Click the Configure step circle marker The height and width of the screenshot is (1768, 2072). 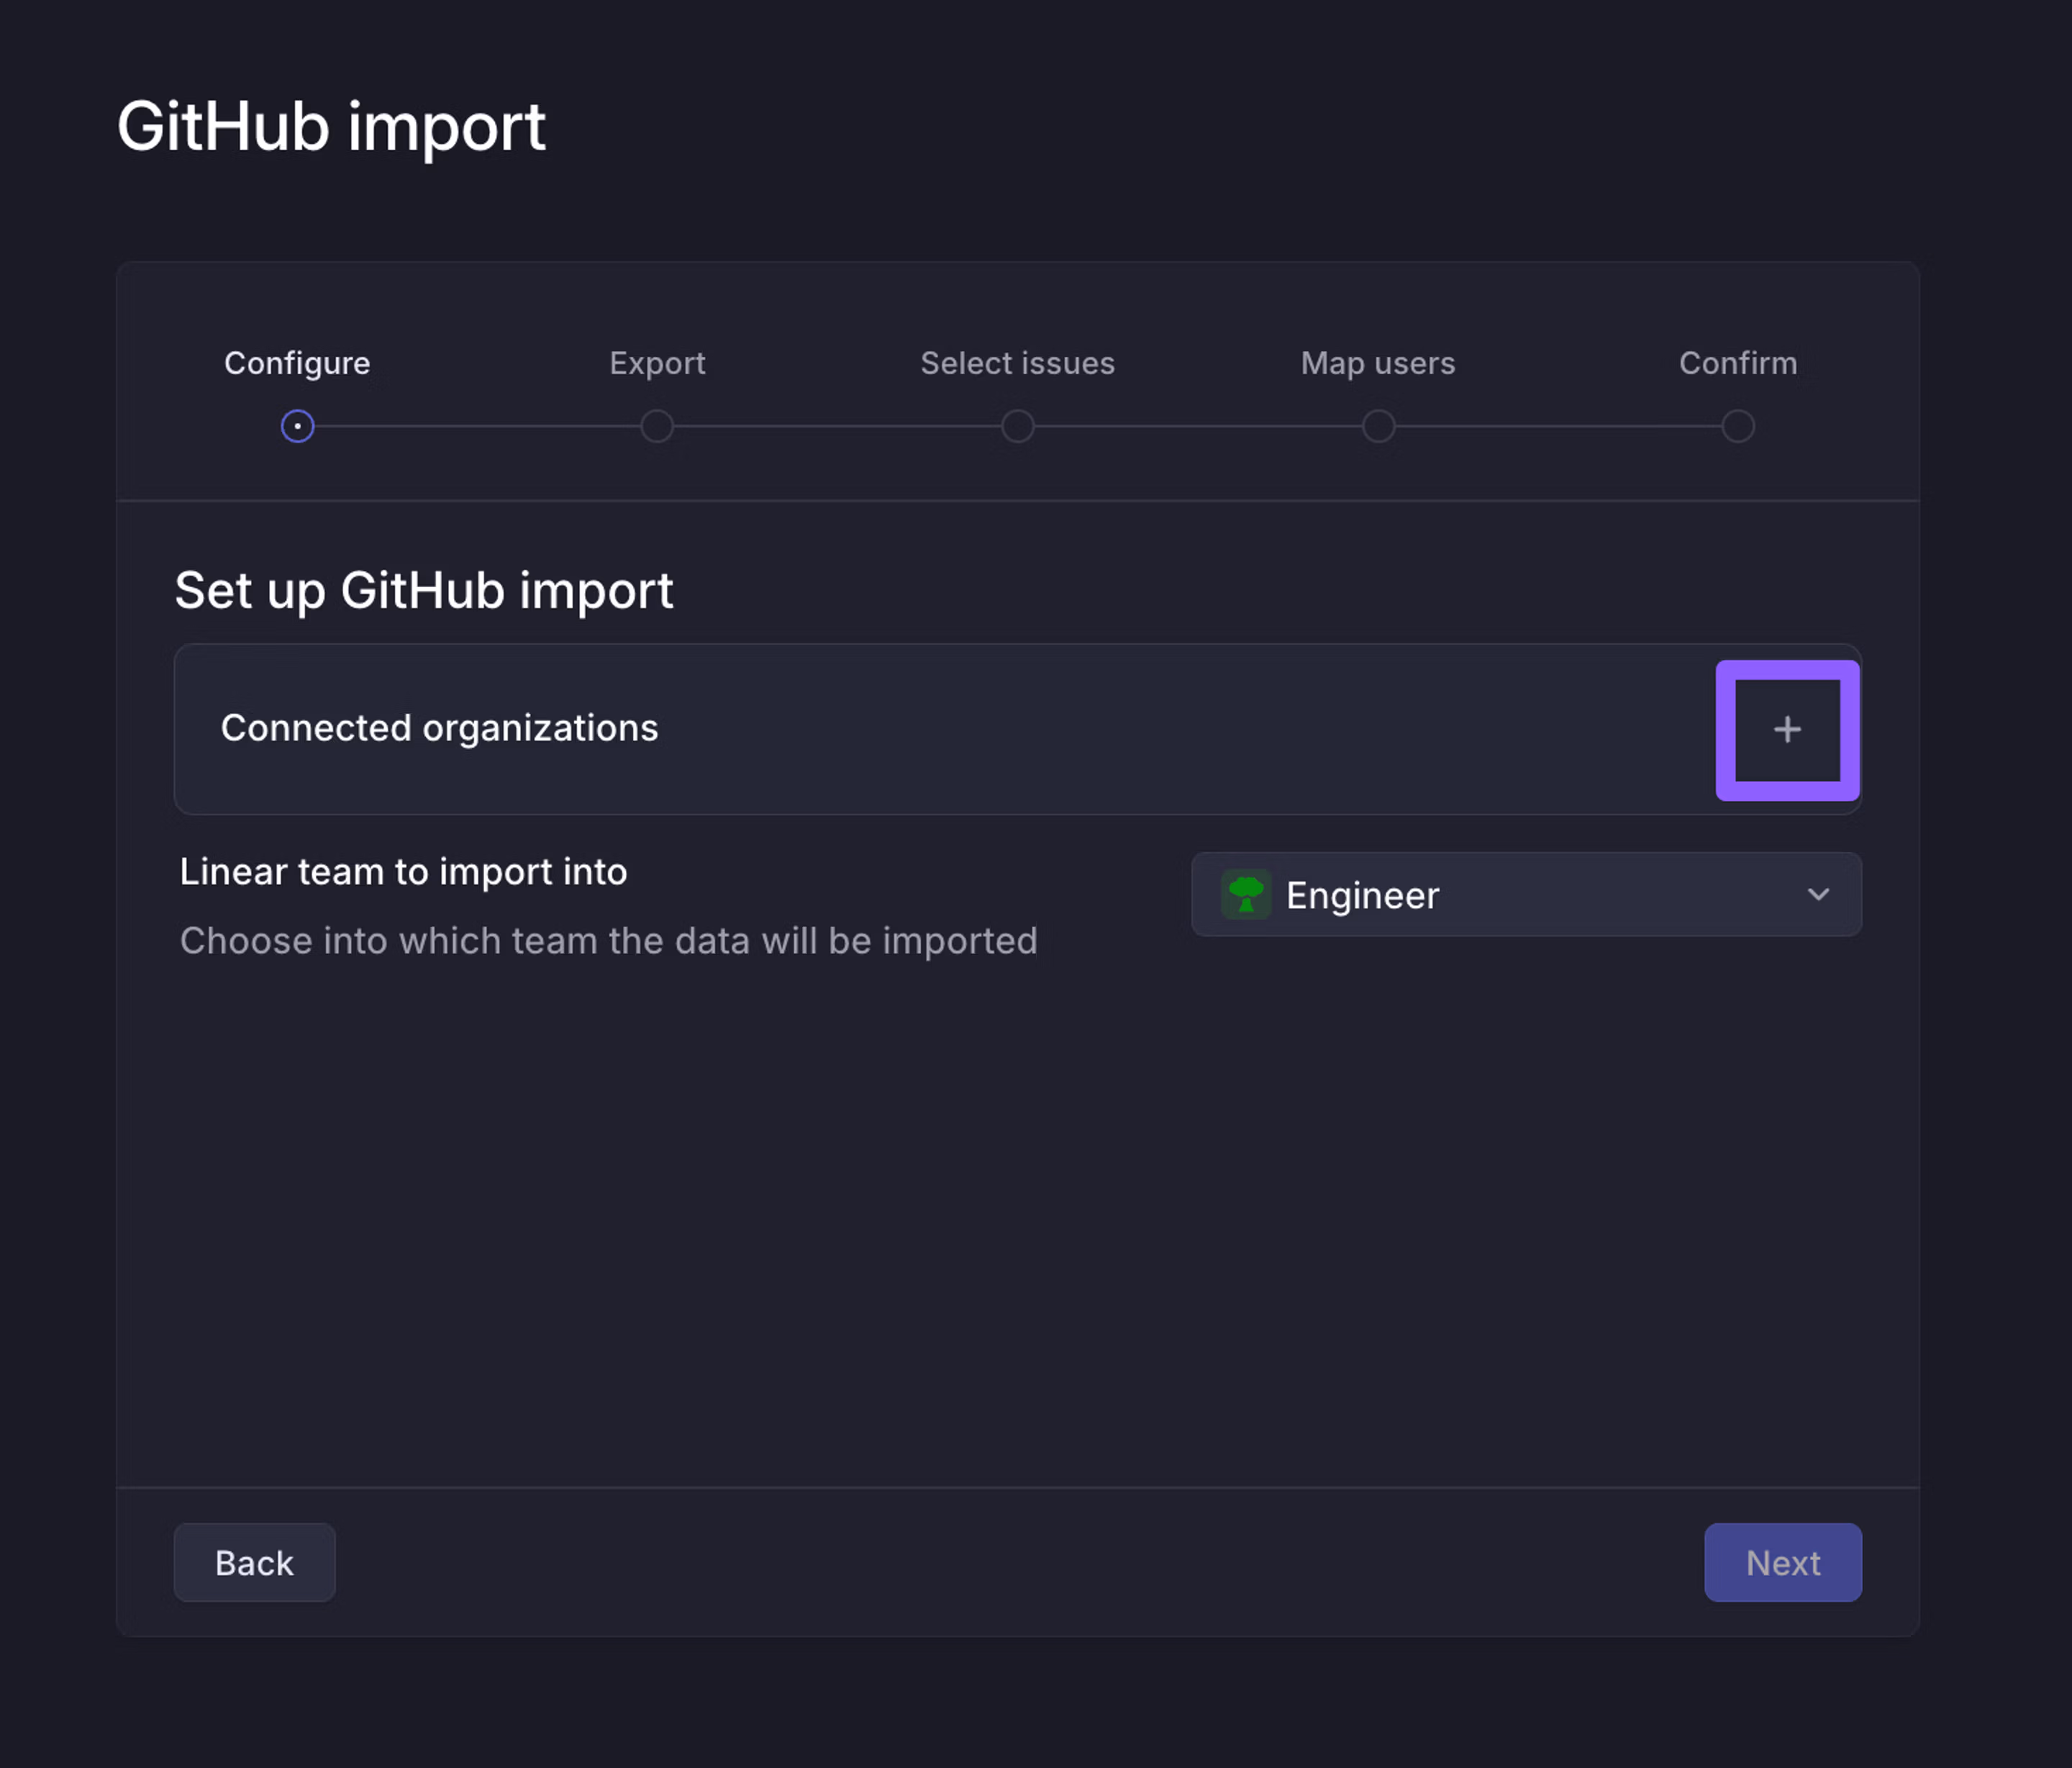297,426
